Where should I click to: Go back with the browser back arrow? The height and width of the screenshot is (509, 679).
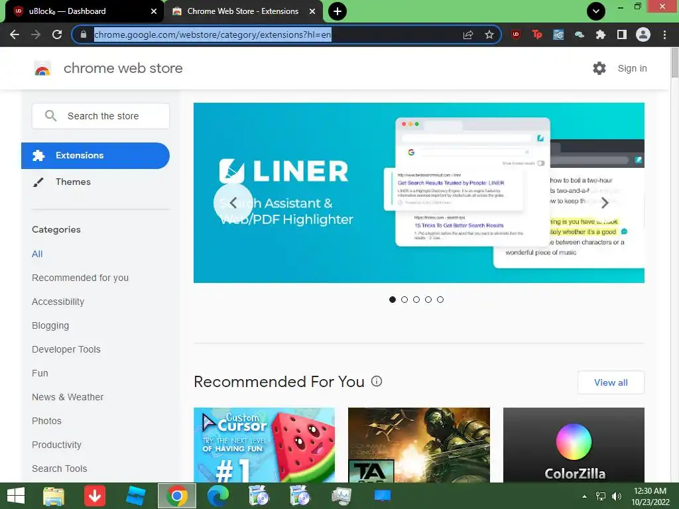[x=15, y=34]
